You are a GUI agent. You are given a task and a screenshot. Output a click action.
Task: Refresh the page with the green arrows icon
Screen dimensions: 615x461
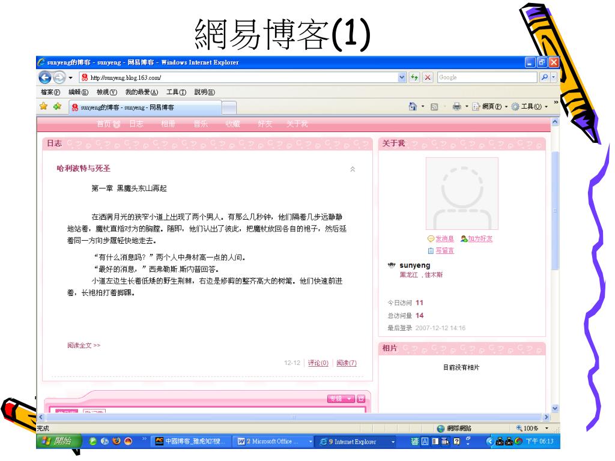pyautogui.click(x=414, y=77)
